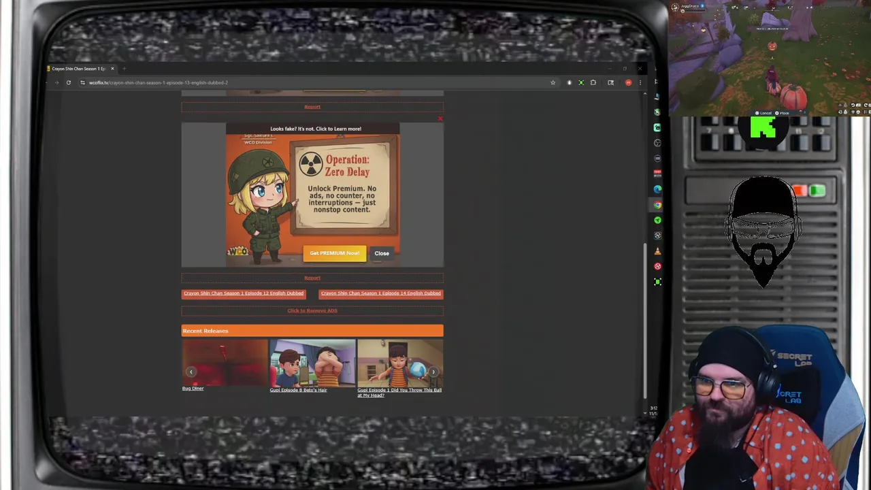Click Get PREMIUM Now button
871x490 pixels.
pyautogui.click(x=334, y=253)
